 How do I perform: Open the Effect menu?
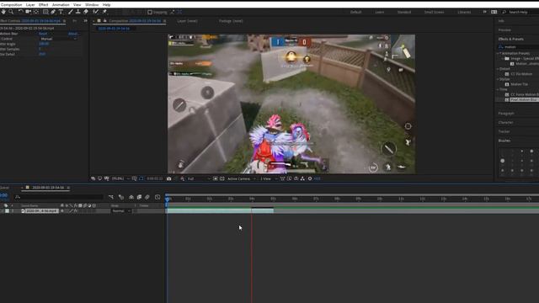click(x=43, y=5)
